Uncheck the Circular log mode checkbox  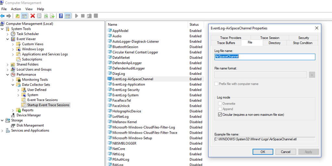tap(220, 115)
